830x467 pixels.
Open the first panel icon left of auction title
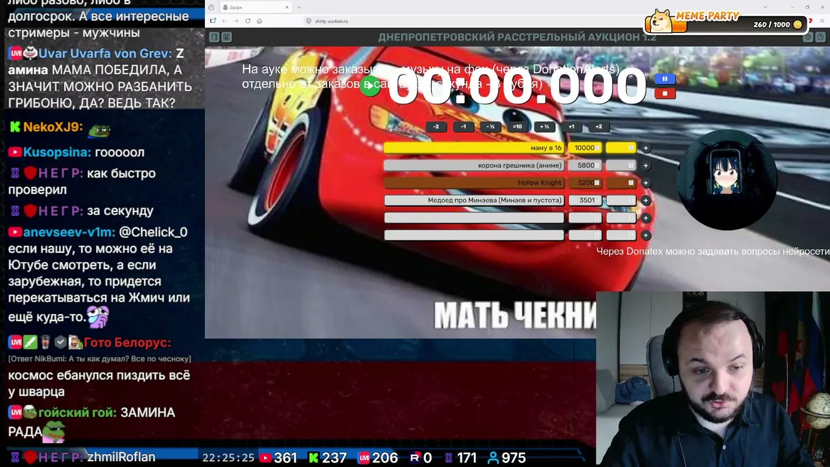click(x=214, y=37)
